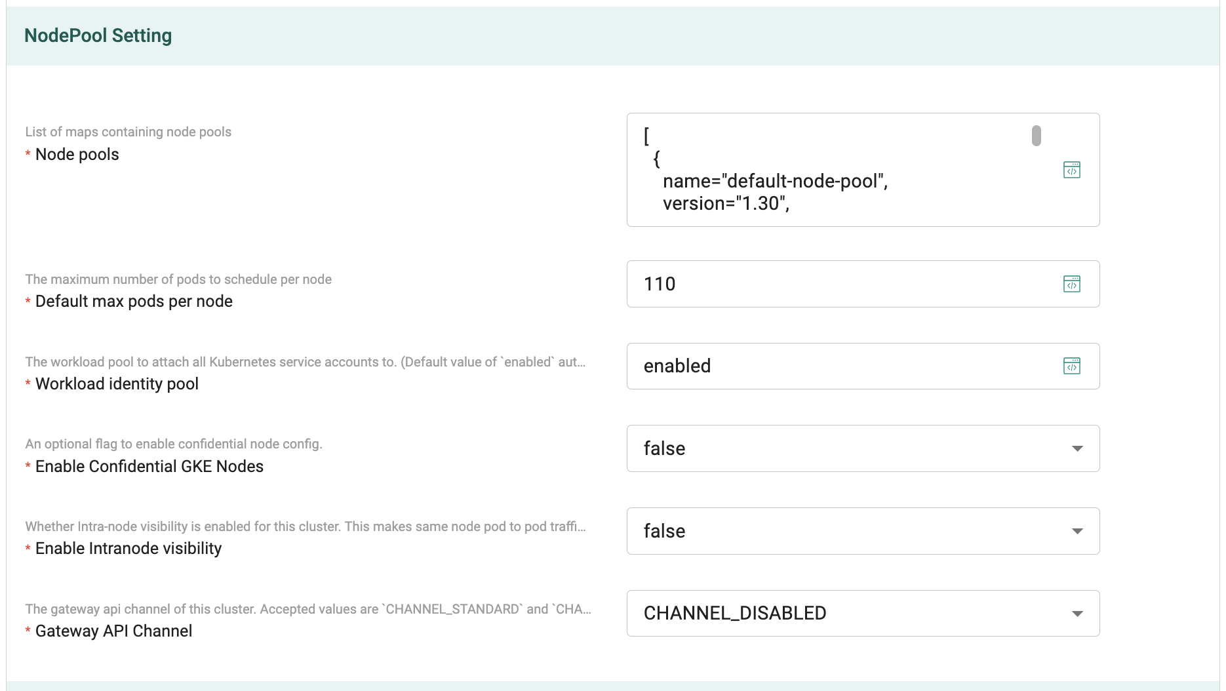
Task: Click 'Enable Confidential GKE Nodes' label
Action: (x=149, y=467)
